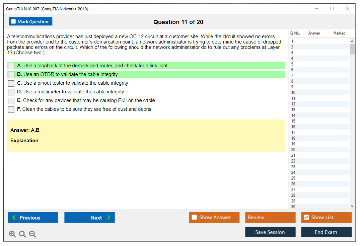Click the green arrow on Next button
The width and height of the screenshot is (360, 246).
click(109, 218)
